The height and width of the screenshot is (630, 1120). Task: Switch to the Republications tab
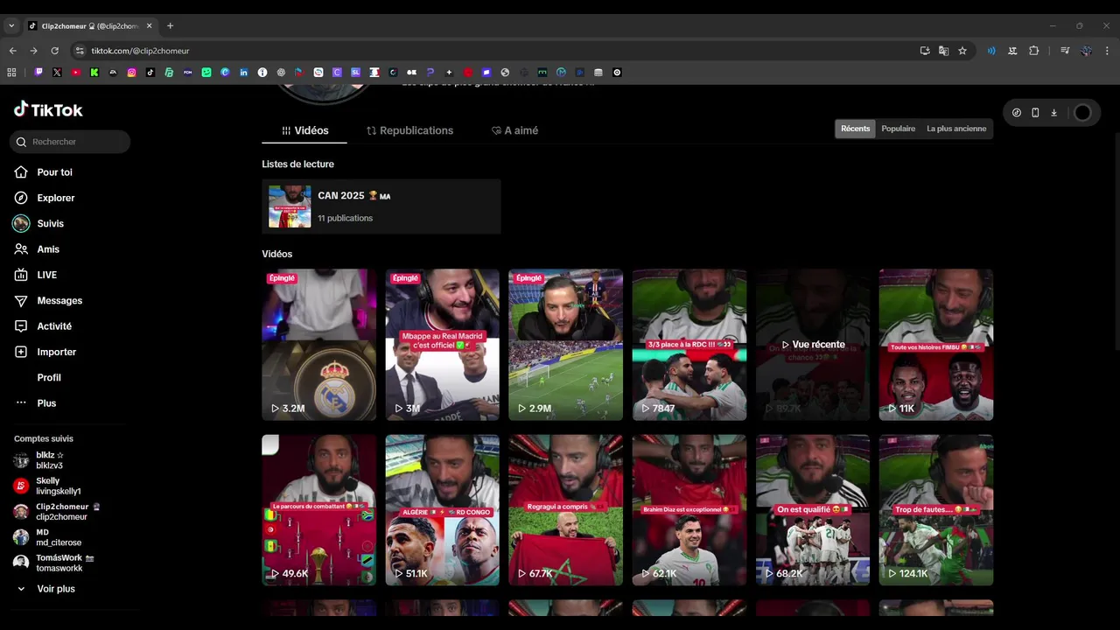(x=409, y=130)
